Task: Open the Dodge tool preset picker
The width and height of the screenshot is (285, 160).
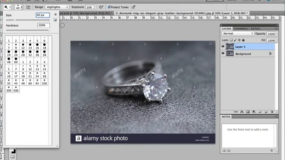Action: coord(8,7)
